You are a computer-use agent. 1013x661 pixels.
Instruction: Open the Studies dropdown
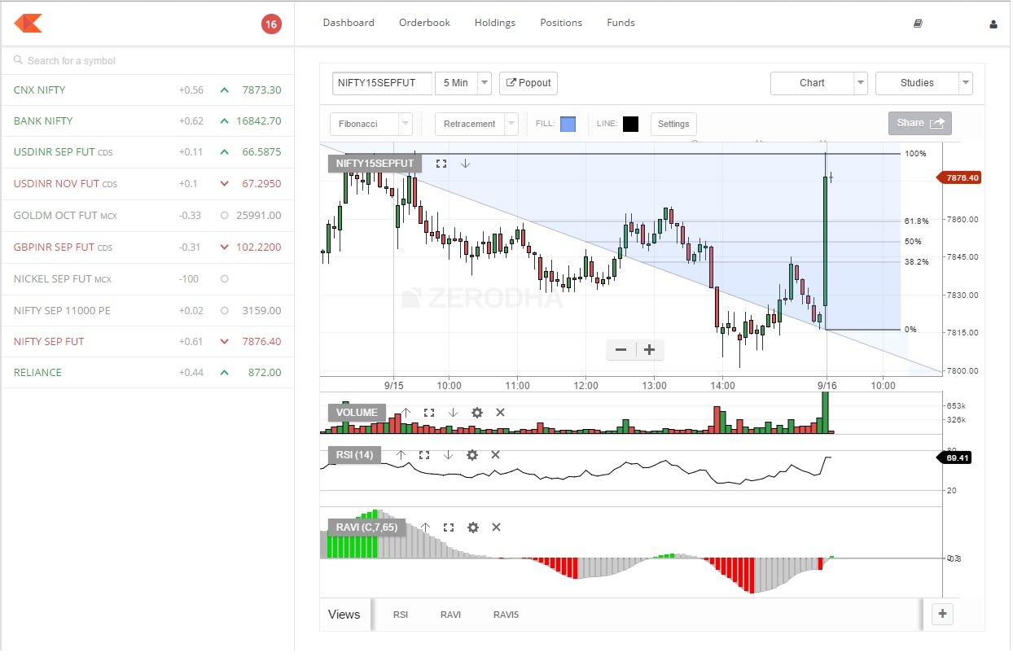point(924,83)
